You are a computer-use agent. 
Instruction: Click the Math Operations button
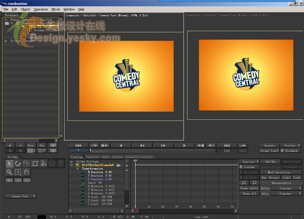point(281,172)
